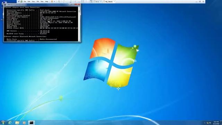Click the Command Prompt window title bar icon
The image size is (222, 125).
coord(5,5)
